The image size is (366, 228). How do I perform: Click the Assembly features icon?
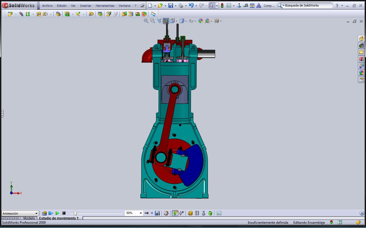(x=67, y=14)
